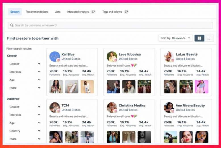Click LuLus Beauté's profile avatar
This screenshot has height=148, width=221.
(169, 56)
